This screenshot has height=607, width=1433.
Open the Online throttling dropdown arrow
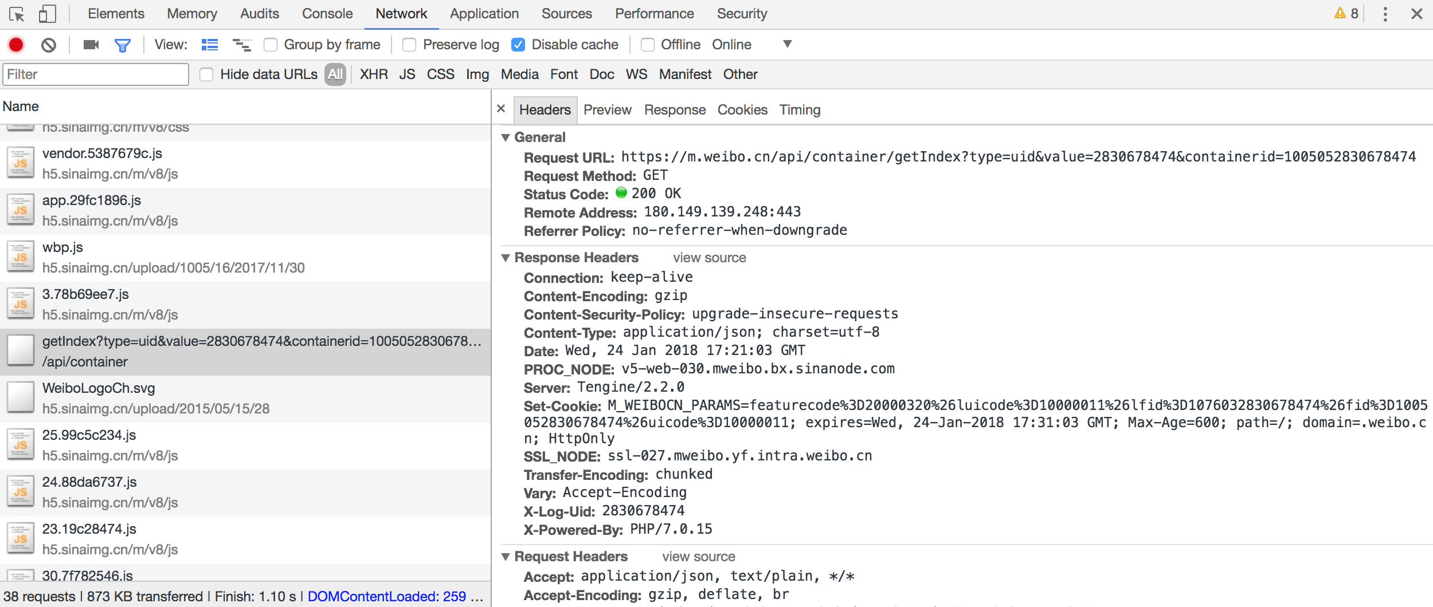[x=788, y=44]
